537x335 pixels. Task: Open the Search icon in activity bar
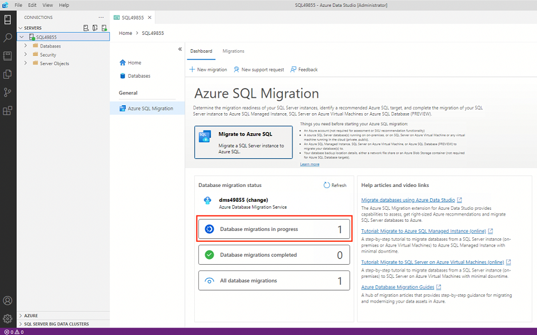coord(7,37)
